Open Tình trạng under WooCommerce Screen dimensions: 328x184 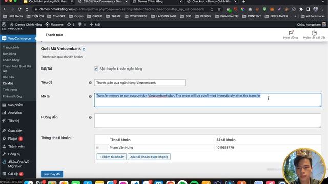point(10,90)
